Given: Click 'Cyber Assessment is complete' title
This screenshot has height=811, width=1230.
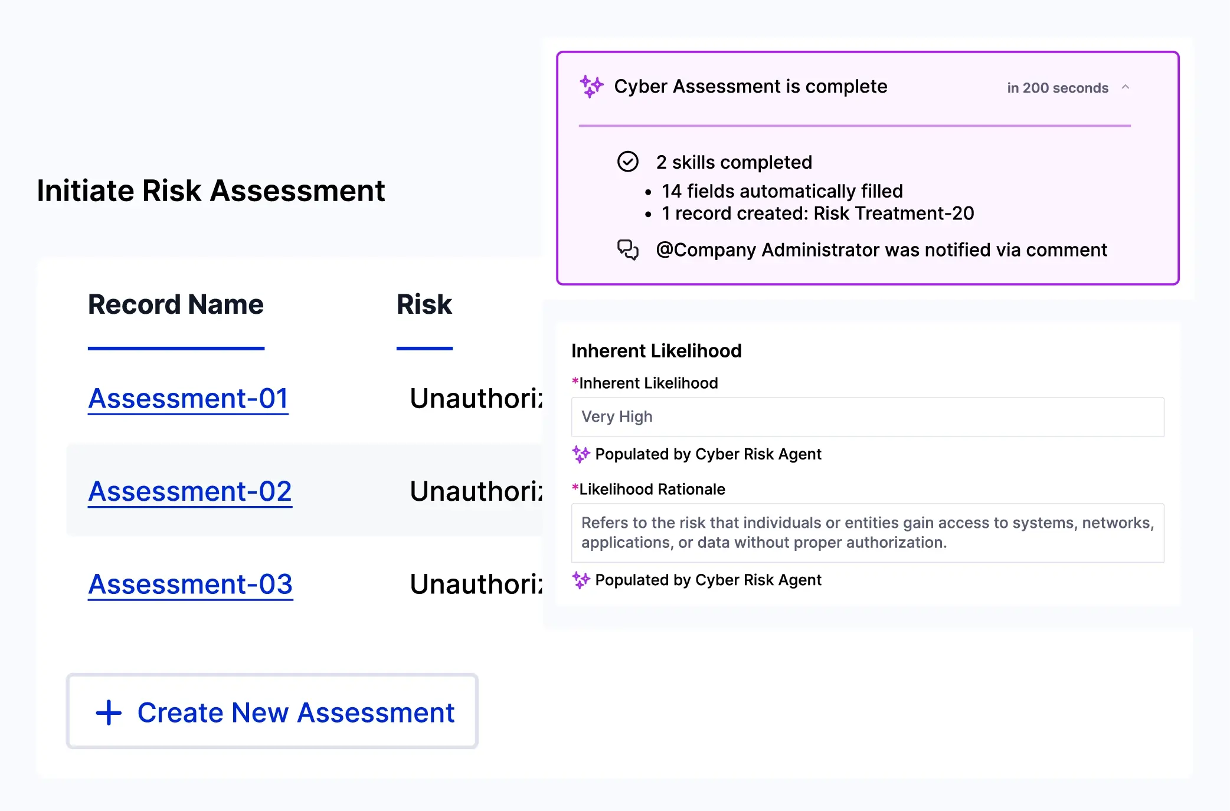Looking at the screenshot, I should (751, 87).
